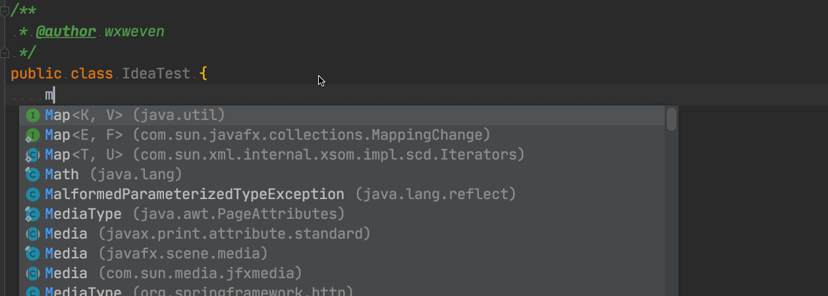
Task: Click the class icon beside Math
Action: coord(32,175)
